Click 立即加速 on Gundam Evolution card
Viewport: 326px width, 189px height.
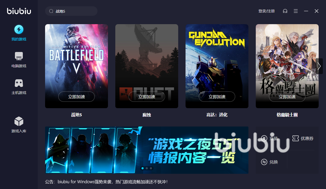[217, 97]
